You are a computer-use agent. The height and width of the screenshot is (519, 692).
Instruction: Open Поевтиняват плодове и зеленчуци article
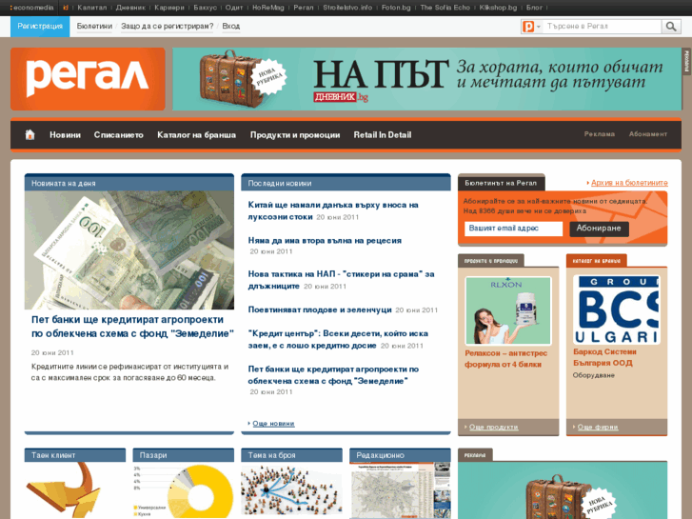pyautogui.click(x=320, y=309)
